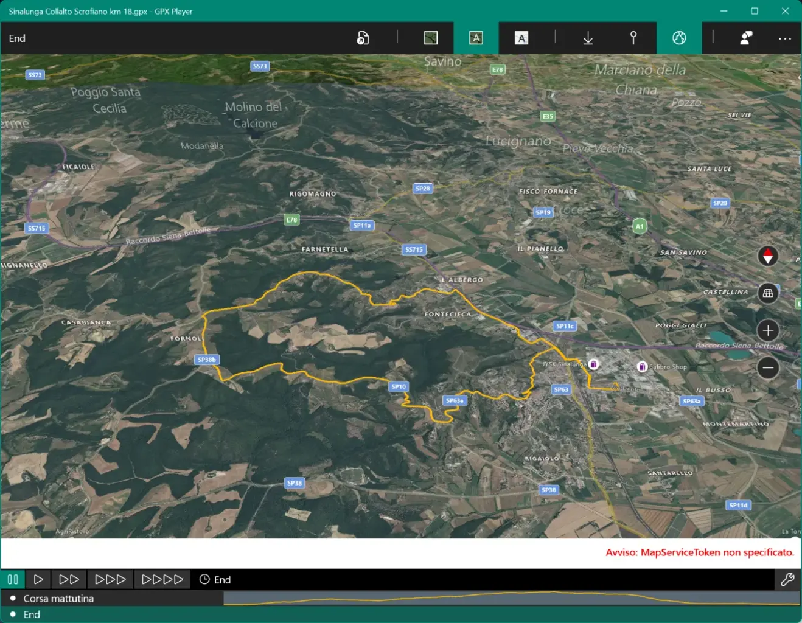This screenshot has width=802, height=623.
Task: Open settings wrench icon
Action: click(x=787, y=580)
